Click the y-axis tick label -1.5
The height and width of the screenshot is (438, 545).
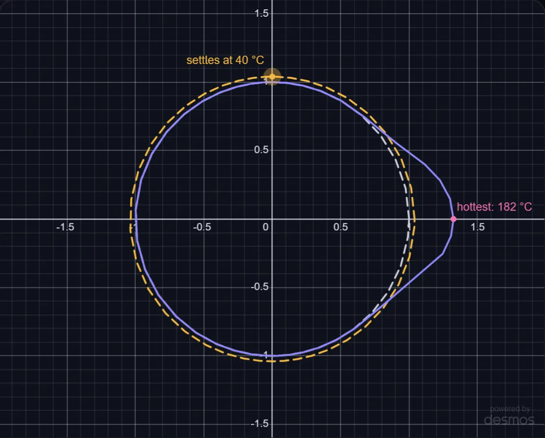[259, 423]
